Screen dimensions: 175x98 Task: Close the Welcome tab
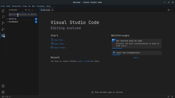click(x=52, y=10)
